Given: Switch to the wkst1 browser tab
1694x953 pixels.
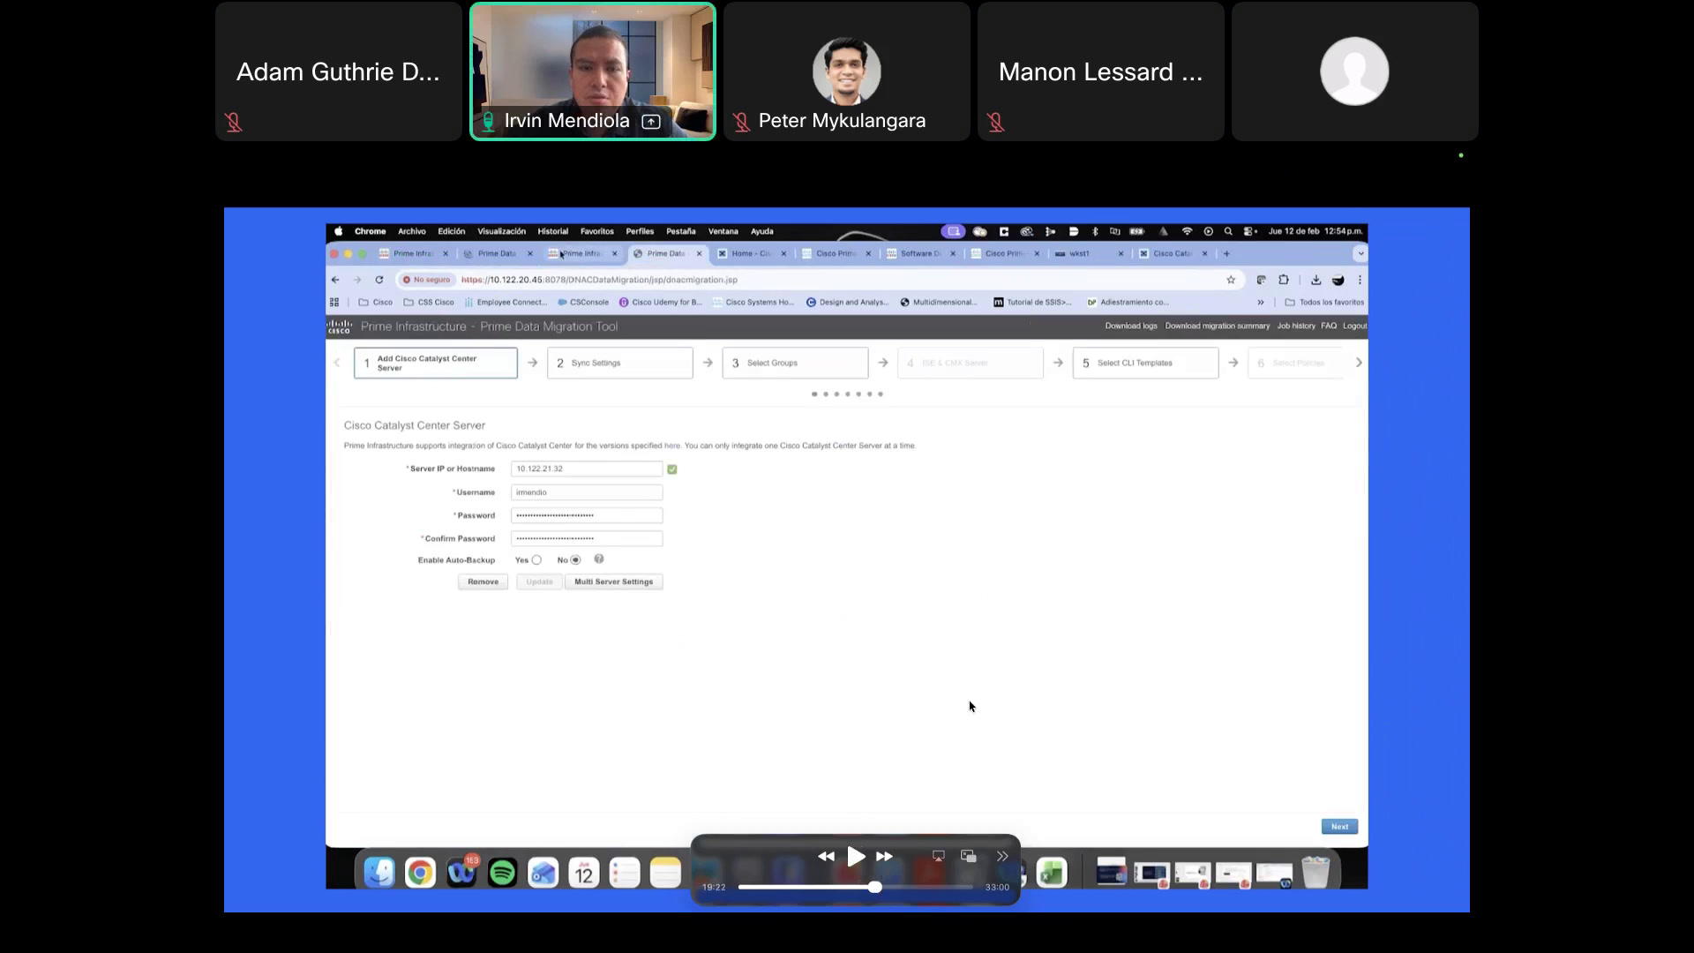Looking at the screenshot, I should pyautogui.click(x=1089, y=253).
